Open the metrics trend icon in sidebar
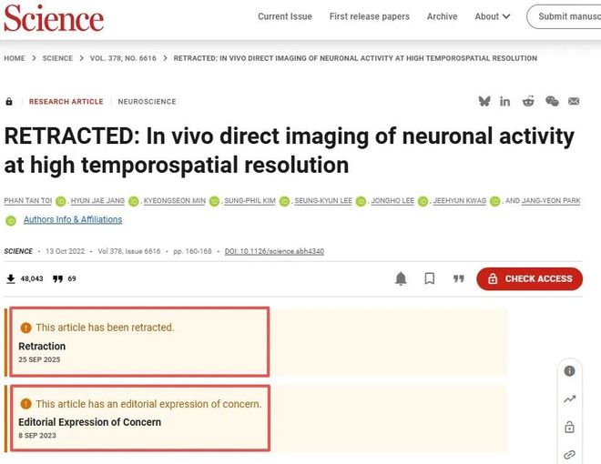The width and height of the screenshot is (601, 464). [569, 398]
